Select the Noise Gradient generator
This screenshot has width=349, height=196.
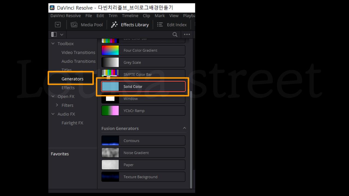[143, 153]
